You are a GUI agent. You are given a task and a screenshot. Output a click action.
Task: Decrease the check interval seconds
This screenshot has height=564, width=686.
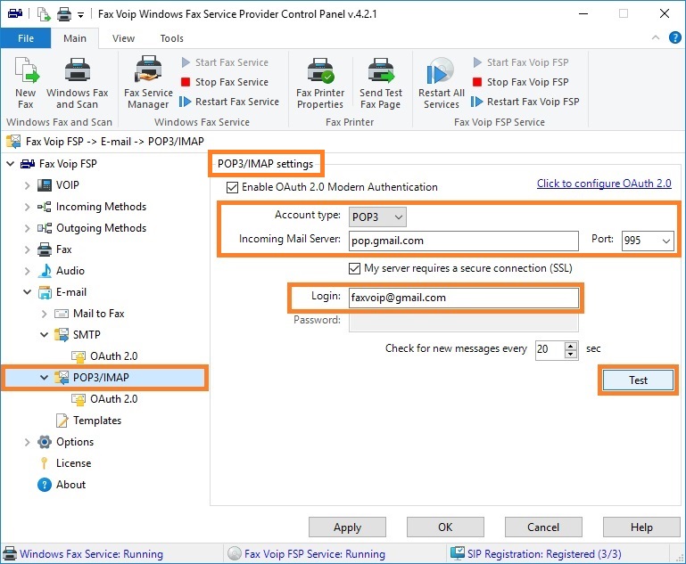click(x=571, y=355)
